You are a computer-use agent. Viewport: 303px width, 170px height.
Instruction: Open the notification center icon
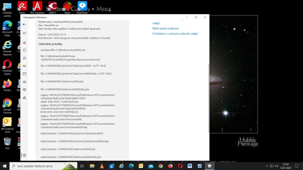(x=297, y=166)
